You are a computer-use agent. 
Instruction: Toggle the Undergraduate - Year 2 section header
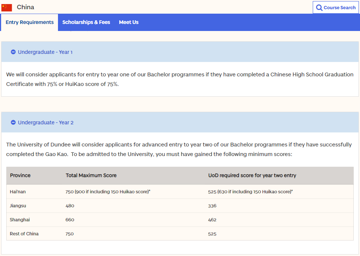pyautogui.click(x=180, y=122)
